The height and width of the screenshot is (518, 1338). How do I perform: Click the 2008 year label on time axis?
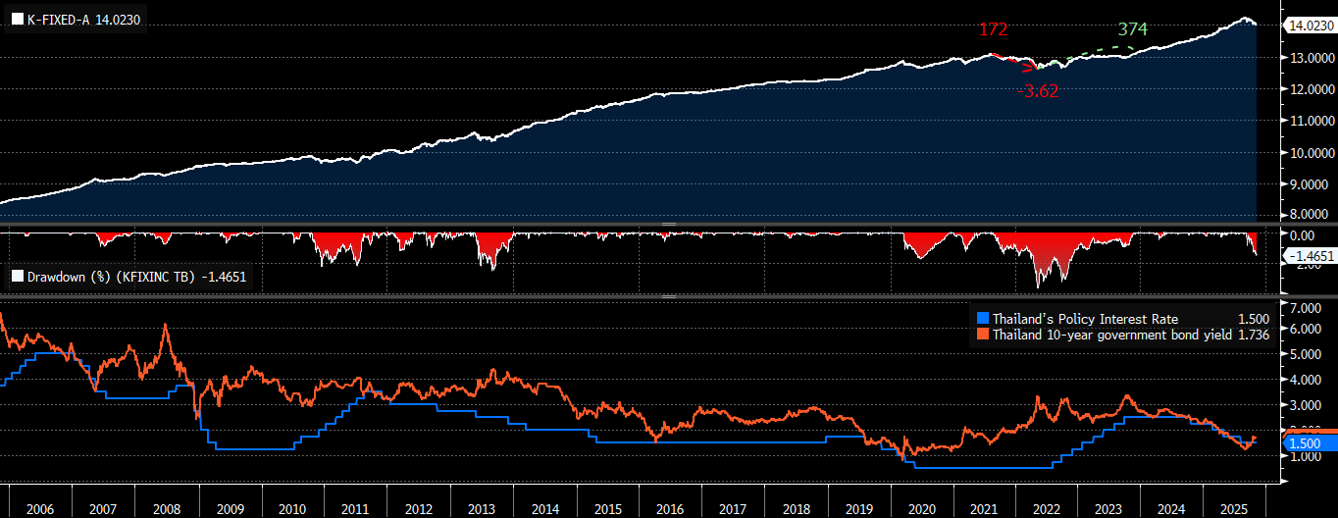[x=166, y=510]
